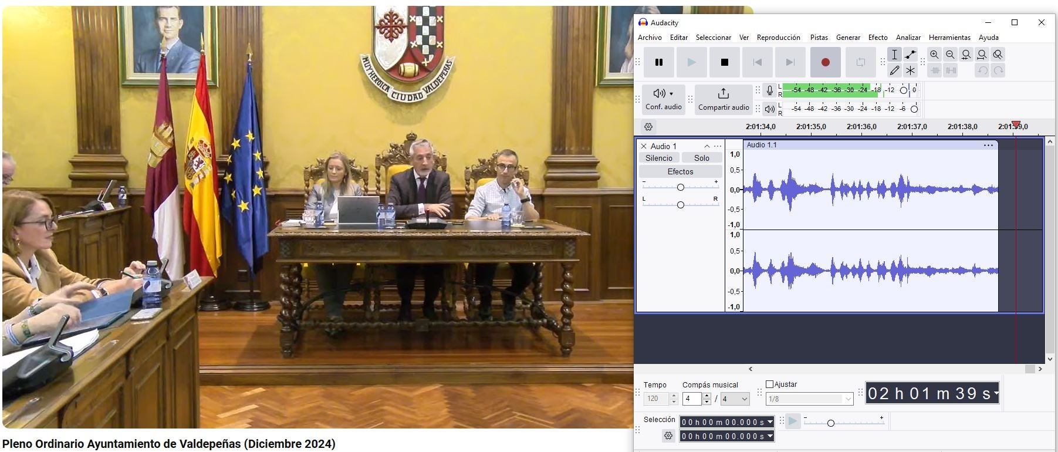1058x452 pixels.
Task: Select the Envelope tool
Action: [910, 55]
